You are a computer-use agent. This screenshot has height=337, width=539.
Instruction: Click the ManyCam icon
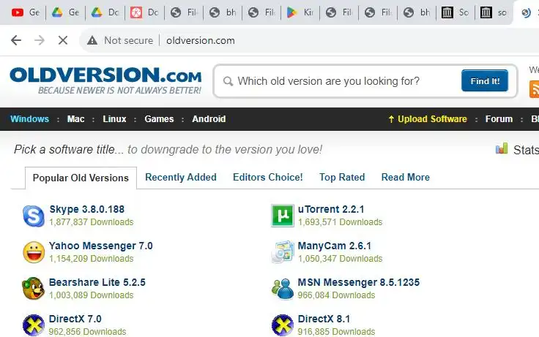(x=283, y=252)
